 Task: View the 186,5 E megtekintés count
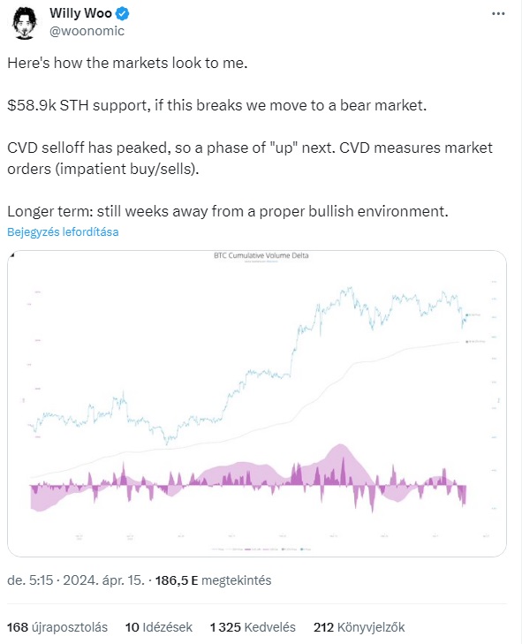[213, 580]
